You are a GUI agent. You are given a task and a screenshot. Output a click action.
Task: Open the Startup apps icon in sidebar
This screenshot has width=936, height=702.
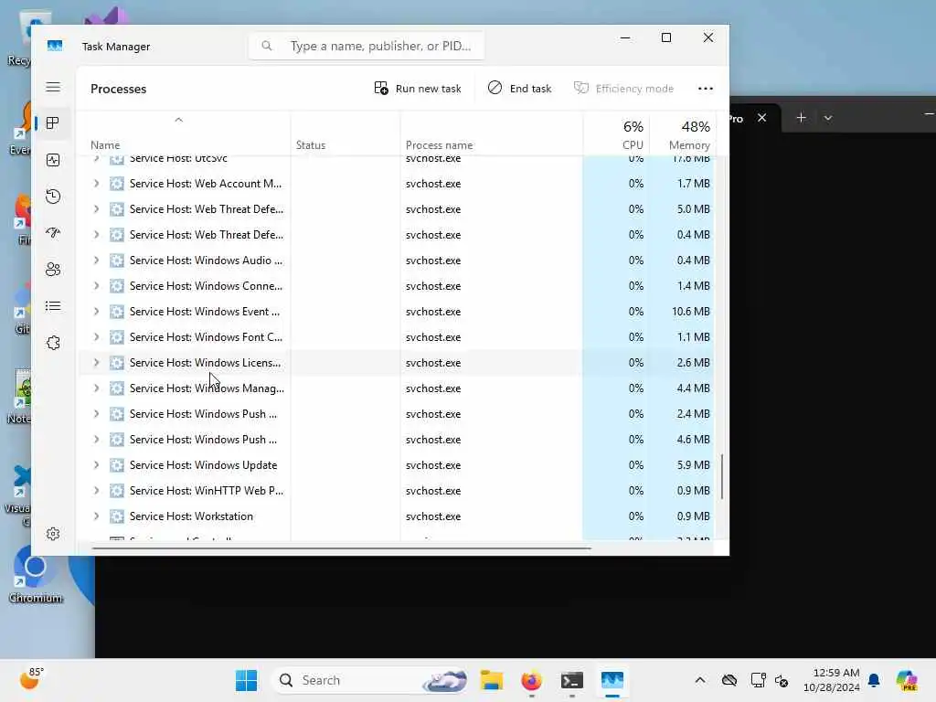click(x=53, y=233)
